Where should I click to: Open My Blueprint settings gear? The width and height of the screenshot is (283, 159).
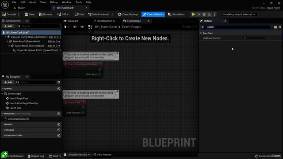click(x=59, y=82)
